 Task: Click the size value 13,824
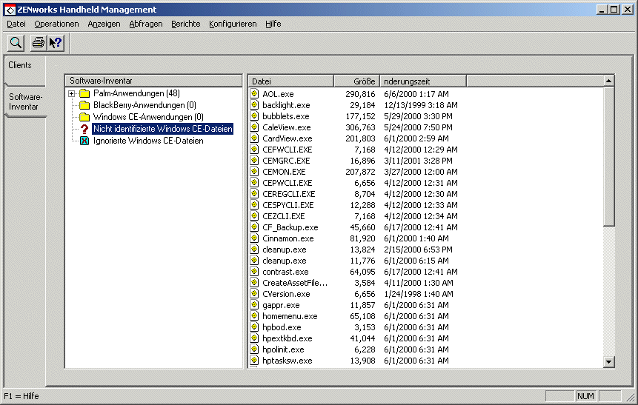362,250
